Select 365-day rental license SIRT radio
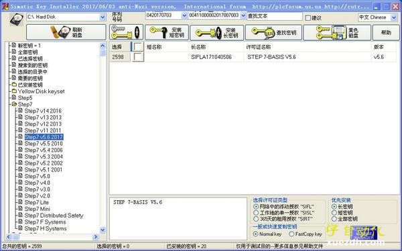Image resolution: width=402 pixels, height=251 pixels. pos(256,219)
